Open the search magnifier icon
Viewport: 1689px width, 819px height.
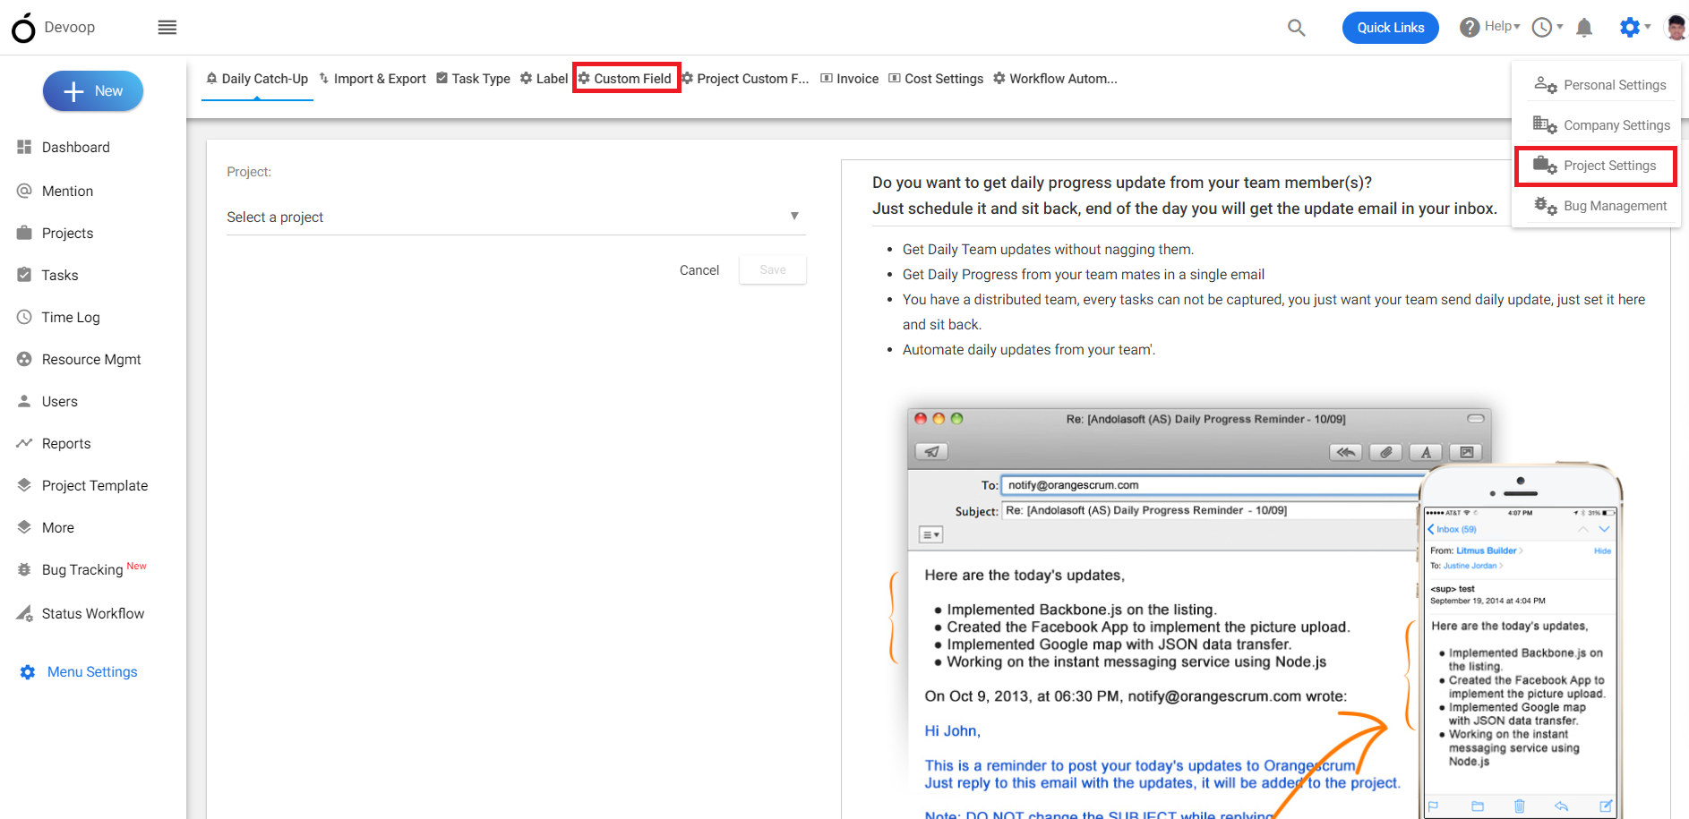(1296, 28)
